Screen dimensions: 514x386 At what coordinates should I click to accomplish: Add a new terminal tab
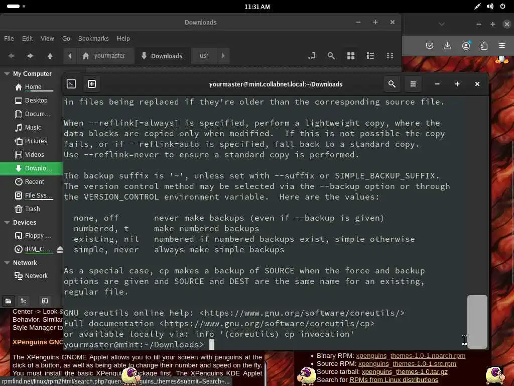(x=92, y=84)
